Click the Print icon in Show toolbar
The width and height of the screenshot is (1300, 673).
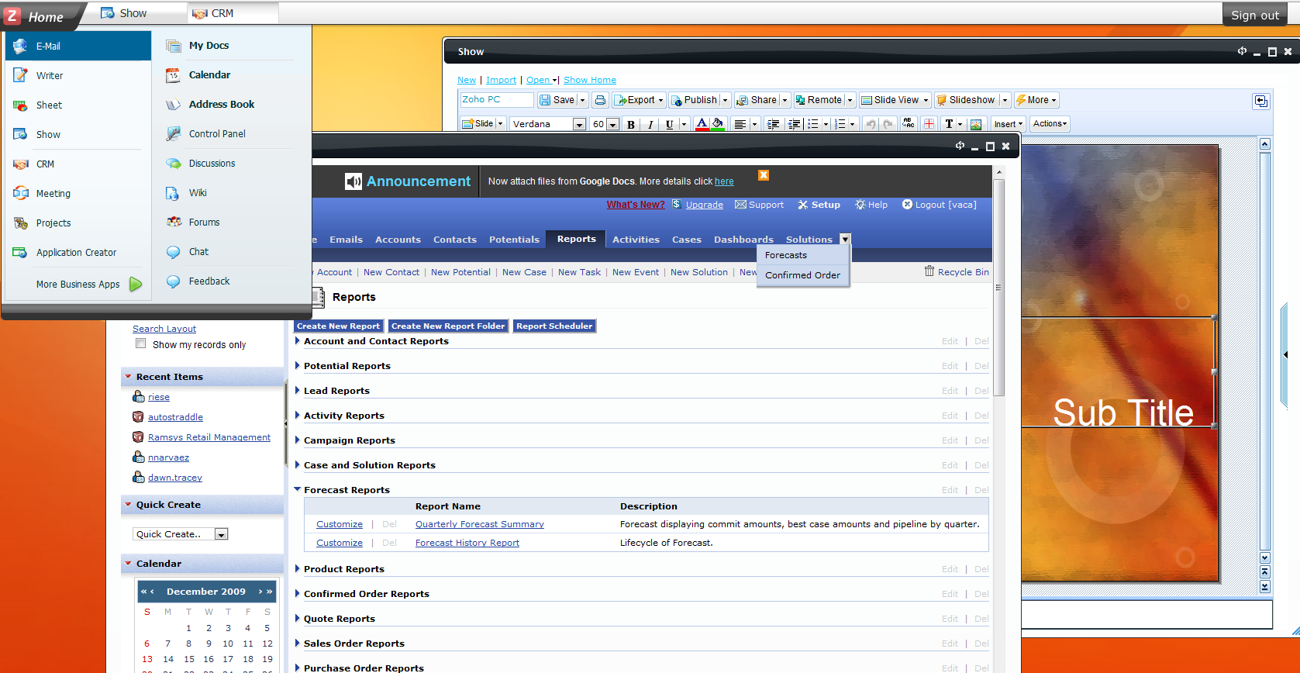tap(600, 100)
